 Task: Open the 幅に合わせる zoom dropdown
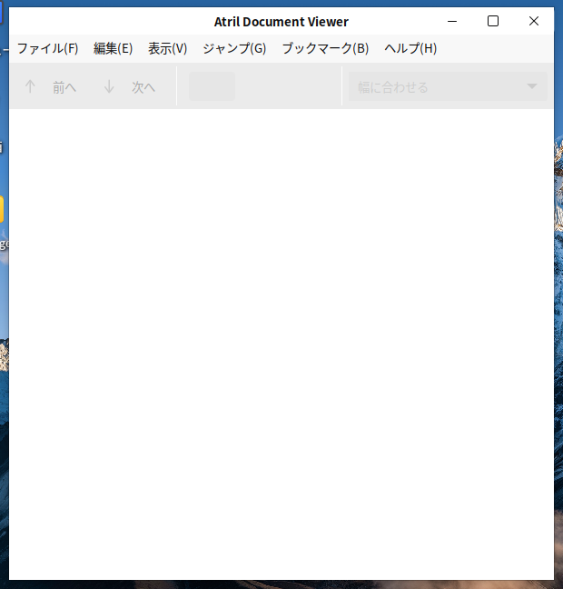[x=448, y=86]
